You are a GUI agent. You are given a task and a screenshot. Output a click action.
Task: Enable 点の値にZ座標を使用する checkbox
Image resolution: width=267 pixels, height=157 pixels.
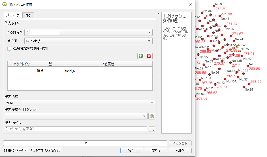click(9, 49)
